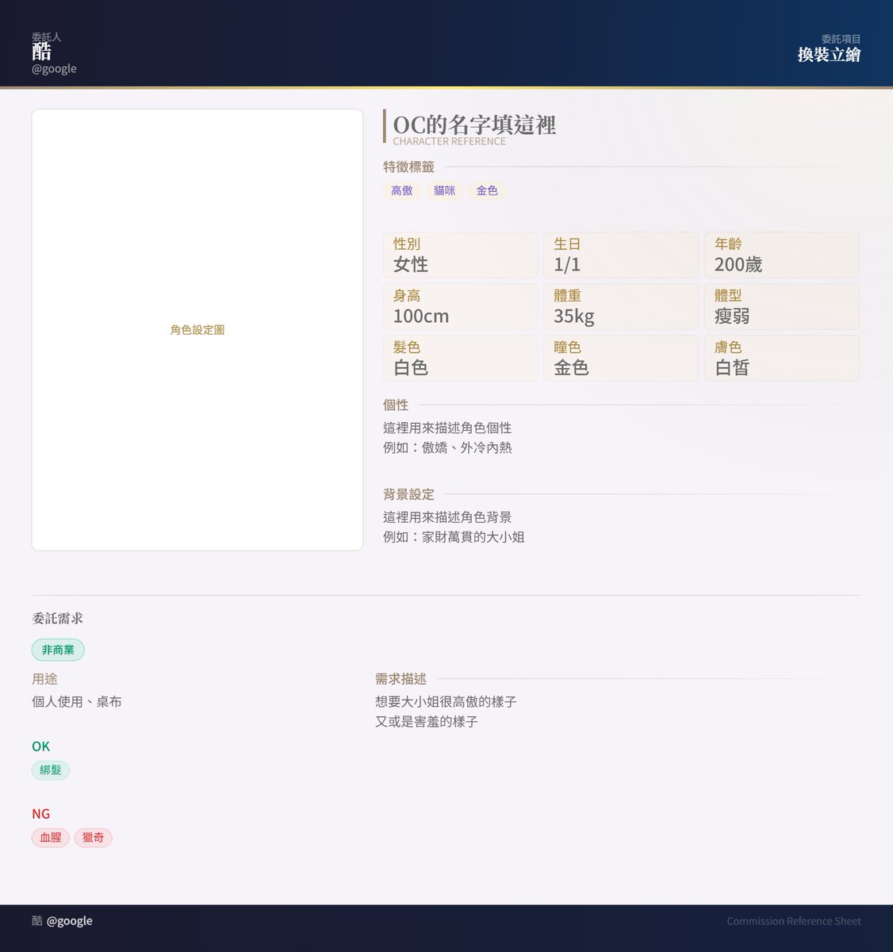This screenshot has width=893, height=952.
Task: Click the 性別 女性 field card
Action: (460, 255)
